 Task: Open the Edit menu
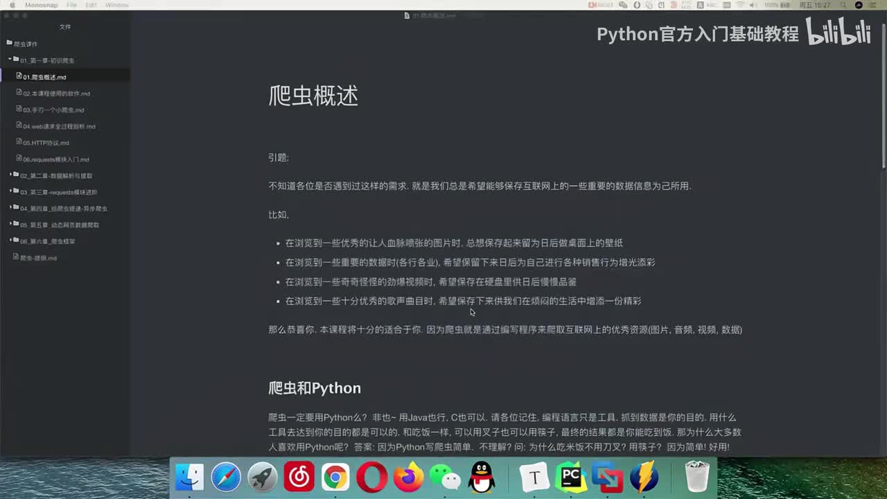(x=91, y=5)
